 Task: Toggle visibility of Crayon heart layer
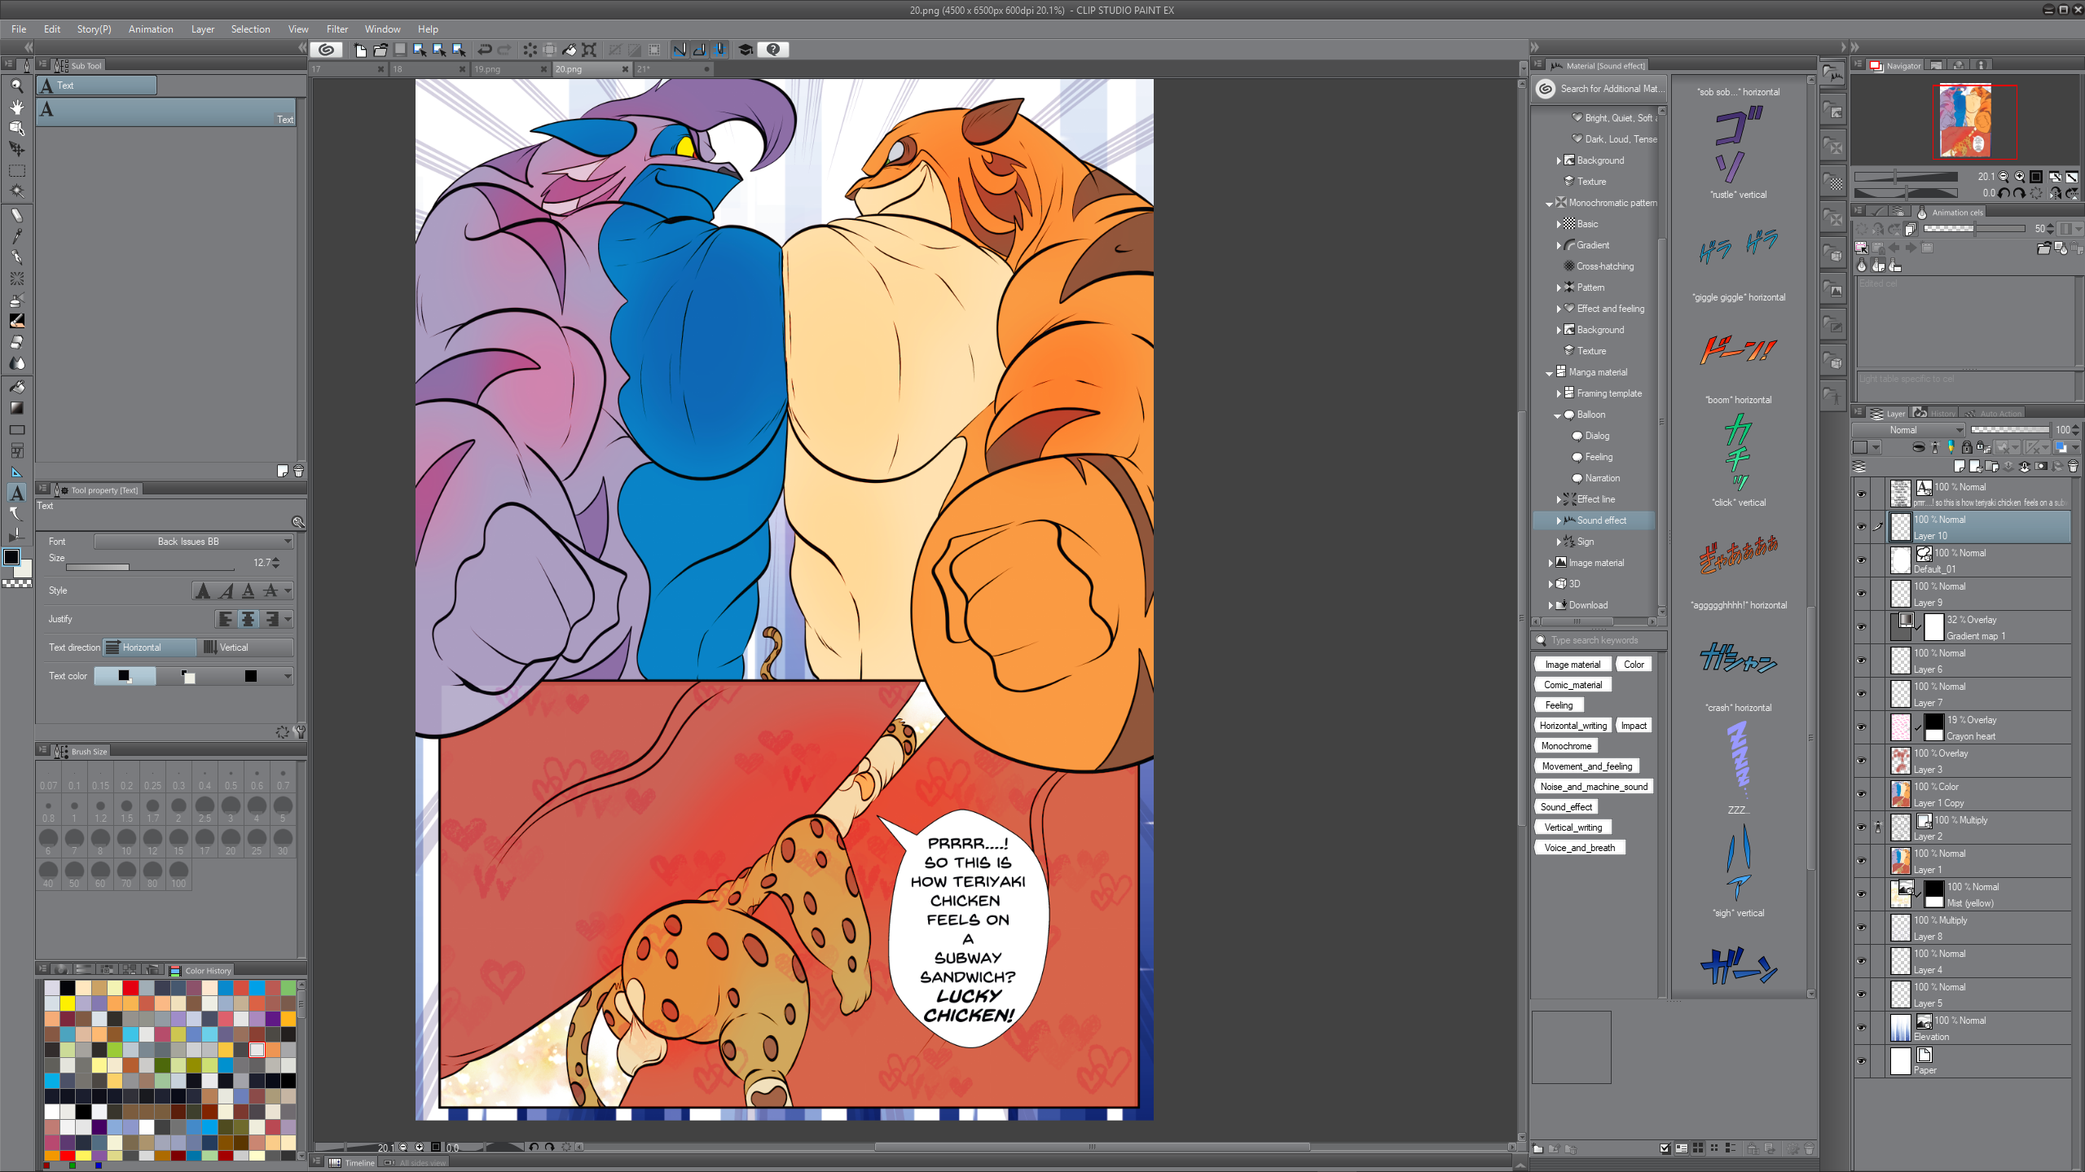coord(1861,727)
